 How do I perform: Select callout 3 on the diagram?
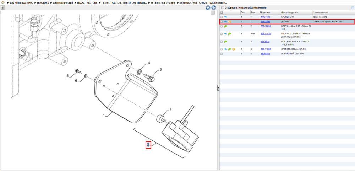coord(160,69)
